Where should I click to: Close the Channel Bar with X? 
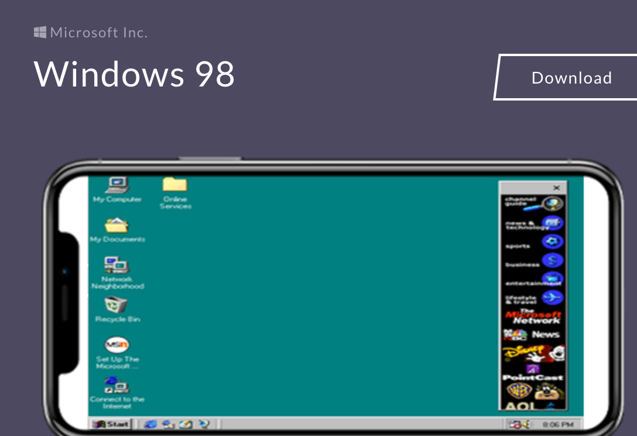(556, 188)
